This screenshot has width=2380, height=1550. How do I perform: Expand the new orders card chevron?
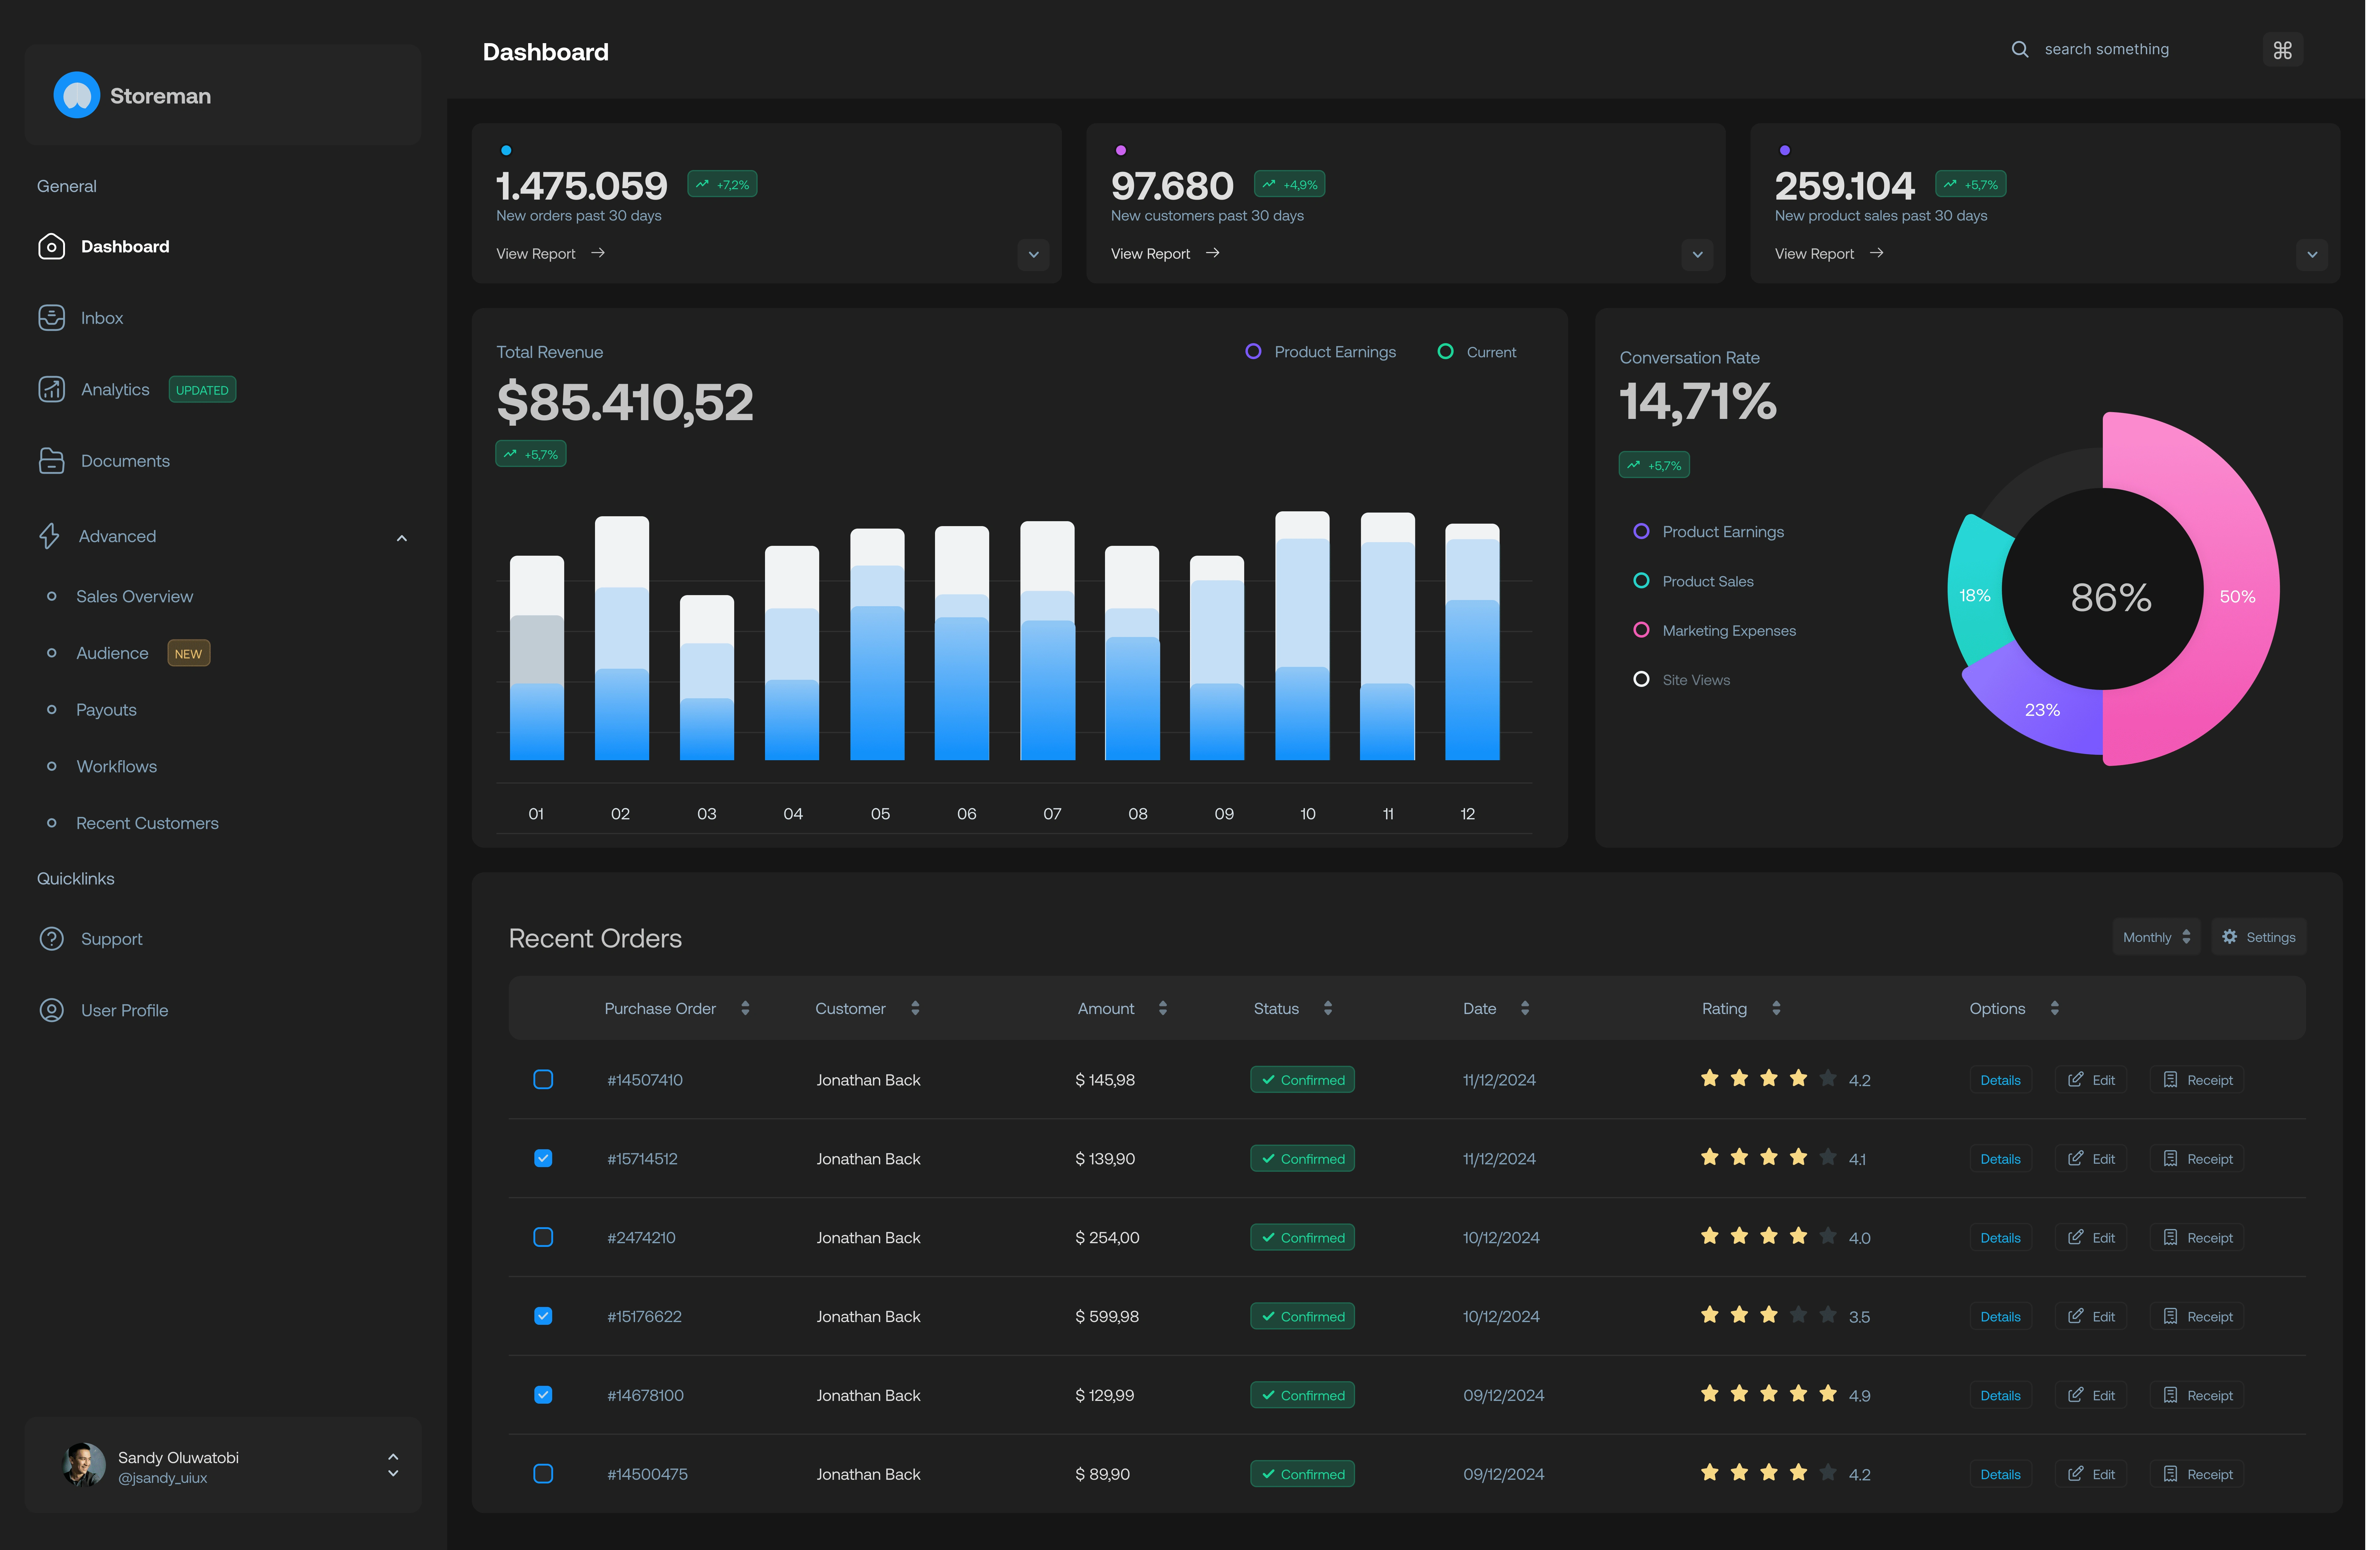(x=1034, y=255)
